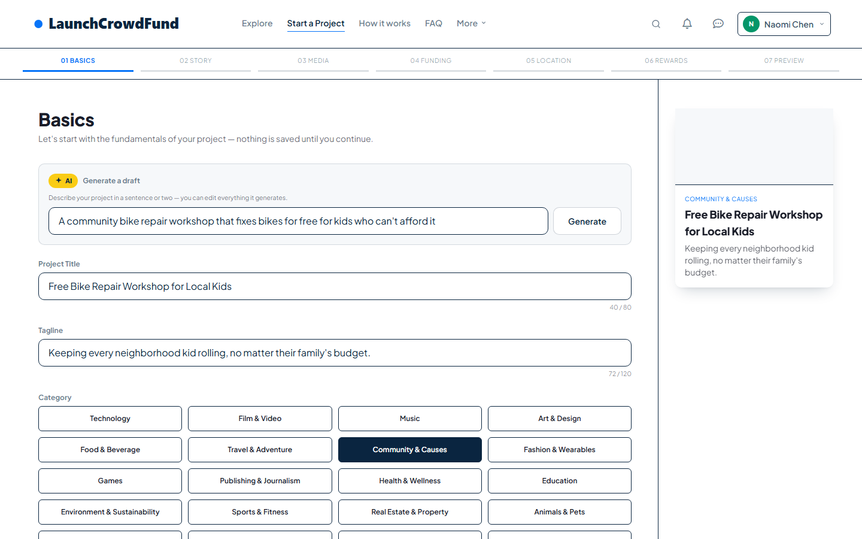Click the Generate button
The image size is (862, 539).
coord(587,221)
